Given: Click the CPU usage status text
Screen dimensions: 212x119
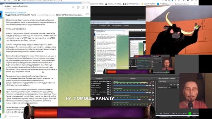Looking at the screenshot, I should (x=180, y=114).
